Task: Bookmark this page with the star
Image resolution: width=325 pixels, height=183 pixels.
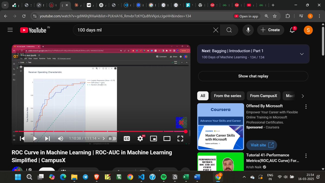Action: 275,16
